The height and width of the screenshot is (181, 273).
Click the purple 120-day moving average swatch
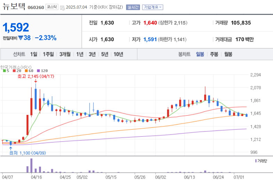[x=39, y=71]
